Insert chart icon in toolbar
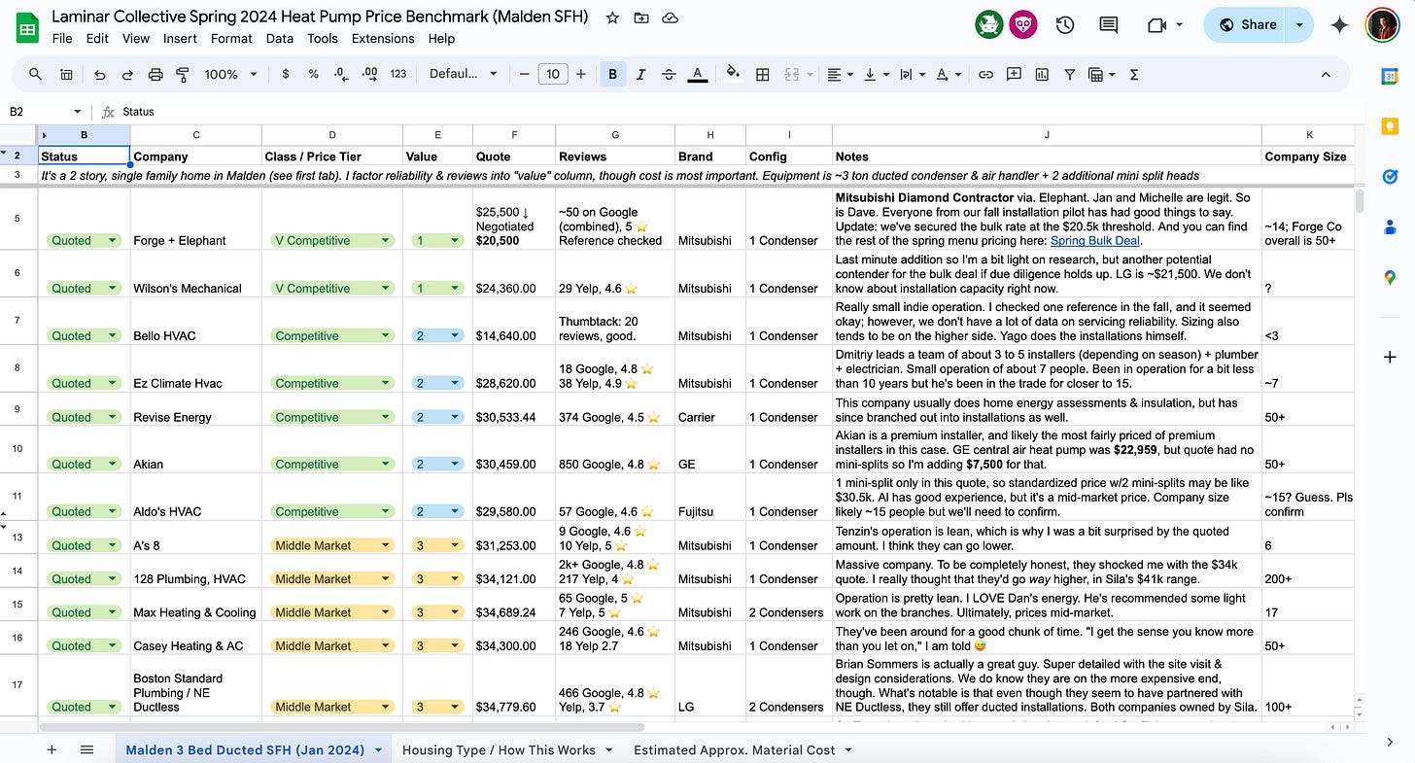1415x763 pixels. pos(1042,74)
